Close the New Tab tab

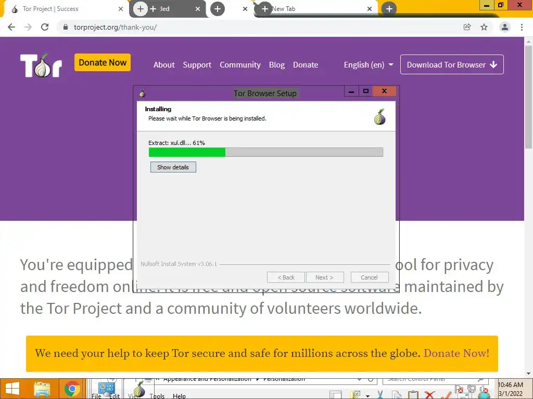click(x=370, y=9)
